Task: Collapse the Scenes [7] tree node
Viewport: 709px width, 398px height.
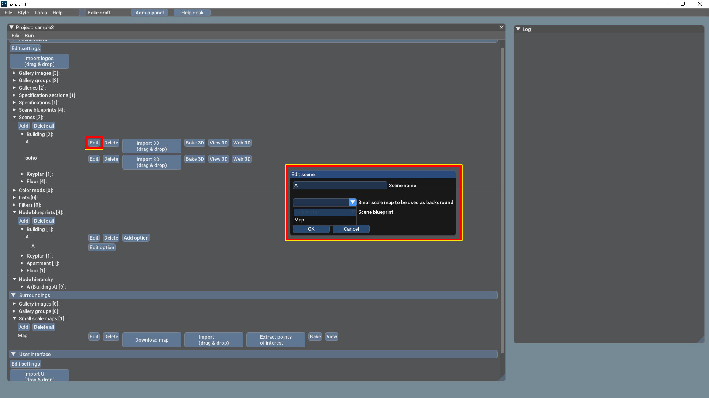Action: (14, 117)
